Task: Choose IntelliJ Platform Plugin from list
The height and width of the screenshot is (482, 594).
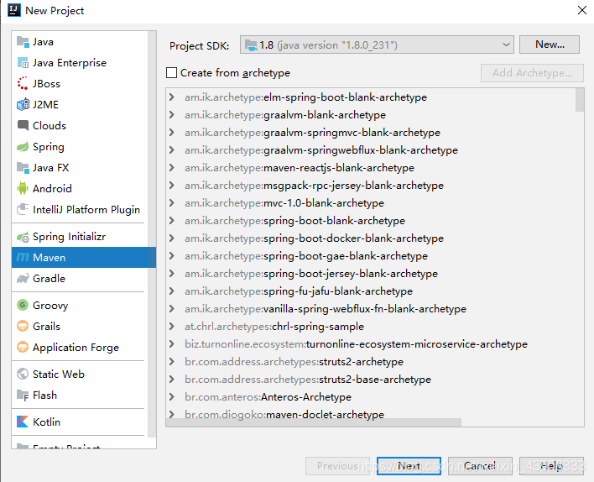Action: point(86,210)
